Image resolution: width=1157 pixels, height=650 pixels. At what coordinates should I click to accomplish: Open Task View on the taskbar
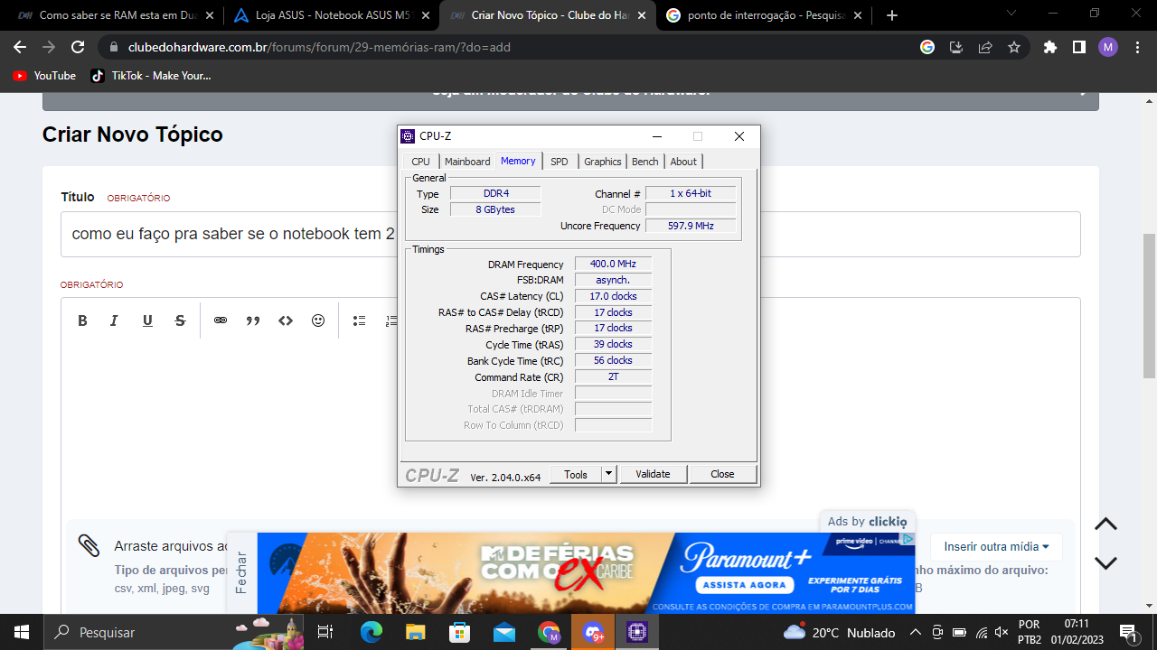pos(326,632)
